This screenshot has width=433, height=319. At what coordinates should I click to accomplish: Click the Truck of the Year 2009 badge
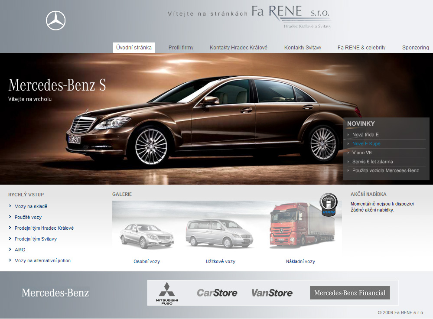pyautogui.click(x=329, y=205)
